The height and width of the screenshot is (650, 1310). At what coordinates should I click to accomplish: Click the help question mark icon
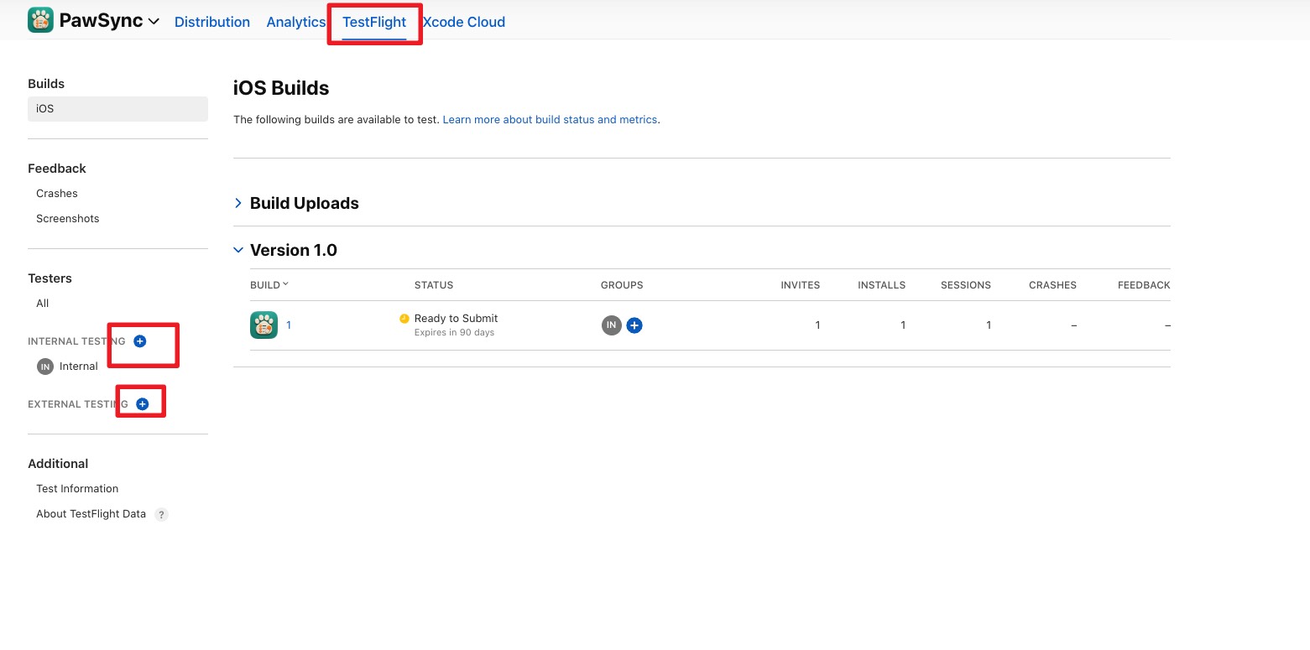[162, 515]
